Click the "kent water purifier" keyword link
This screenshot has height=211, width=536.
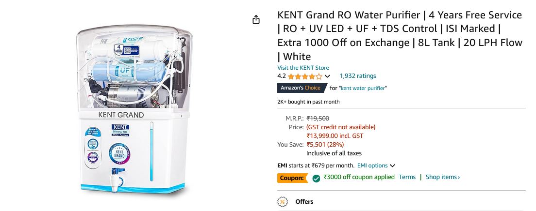[x=363, y=88]
